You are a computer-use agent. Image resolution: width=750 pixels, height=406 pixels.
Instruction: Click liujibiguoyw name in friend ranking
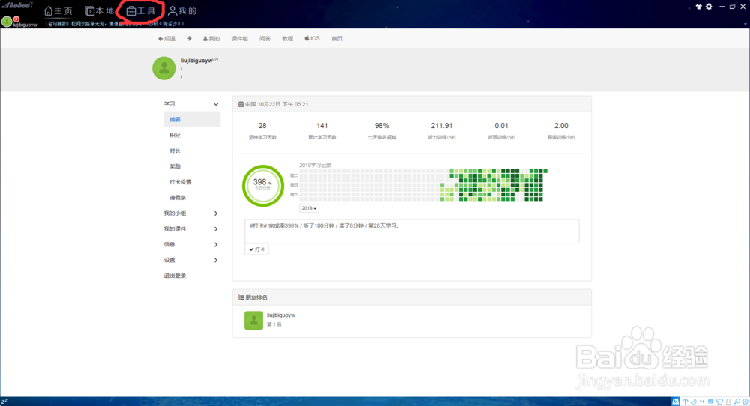(x=280, y=315)
